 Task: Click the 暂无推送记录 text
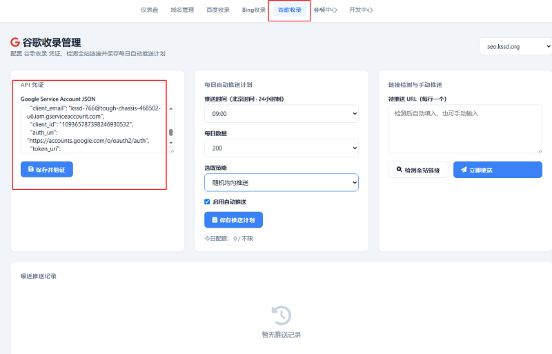click(282, 335)
